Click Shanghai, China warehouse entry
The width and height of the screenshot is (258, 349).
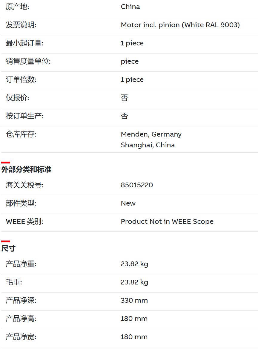tap(148, 145)
